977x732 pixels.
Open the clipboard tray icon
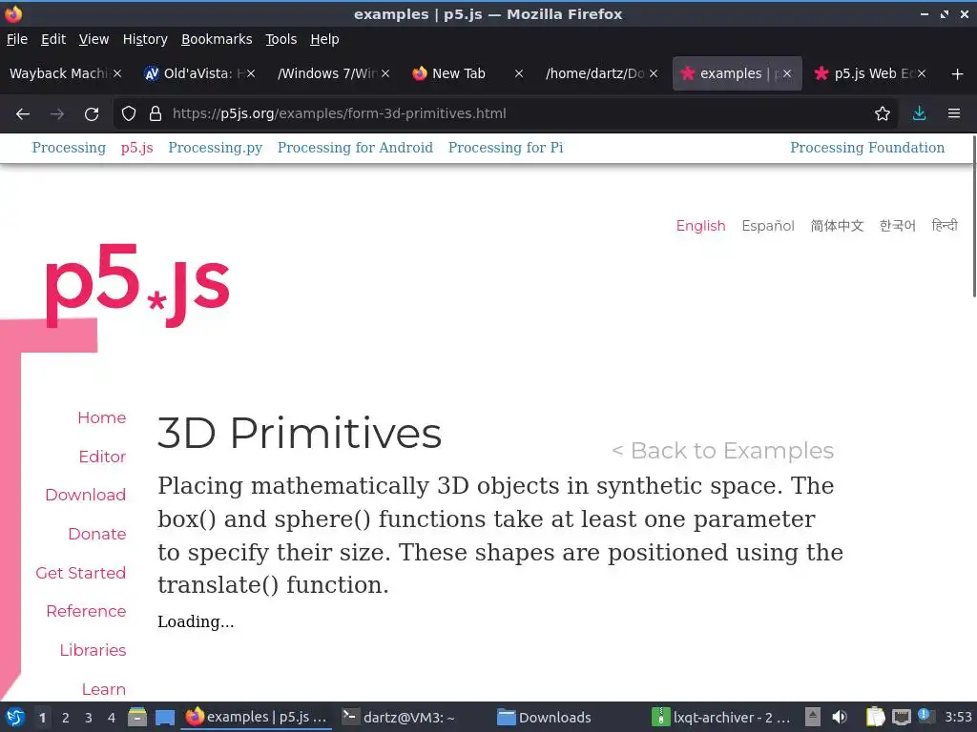(x=876, y=717)
